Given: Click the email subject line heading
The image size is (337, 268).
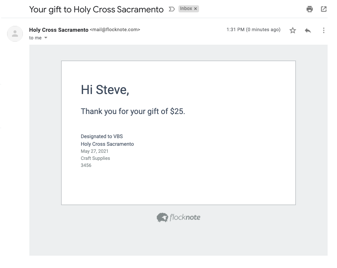Looking at the screenshot, I should pyautogui.click(x=96, y=9).
